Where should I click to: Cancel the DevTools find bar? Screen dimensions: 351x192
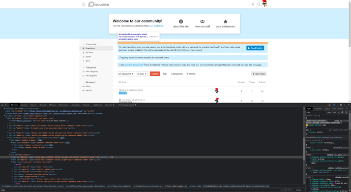point(299,190)
